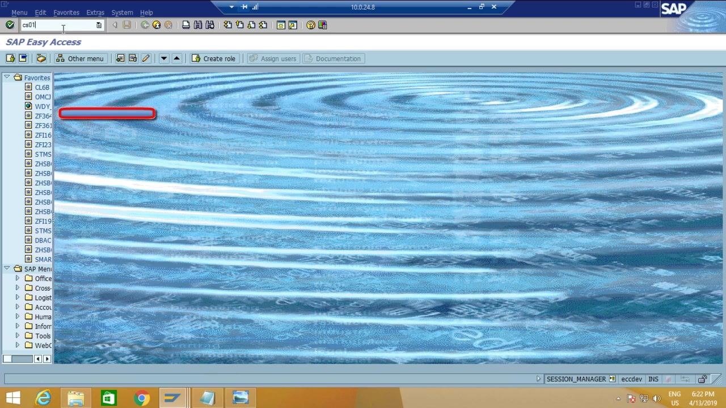Expand the Tools folder node
The image size is (726, 408).
coord(18,335)
